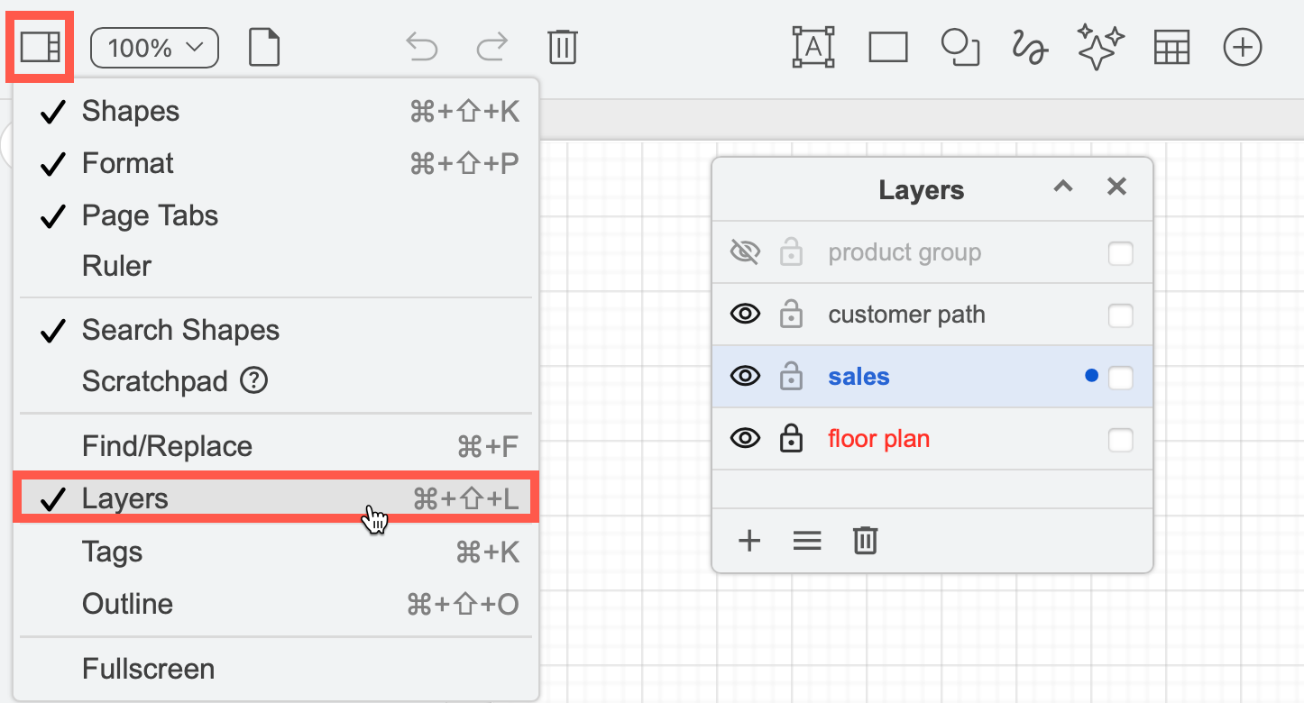This screenshot has width=1304, height=703.
Task: Hide the customer path layer
Action: click(745, 314)
